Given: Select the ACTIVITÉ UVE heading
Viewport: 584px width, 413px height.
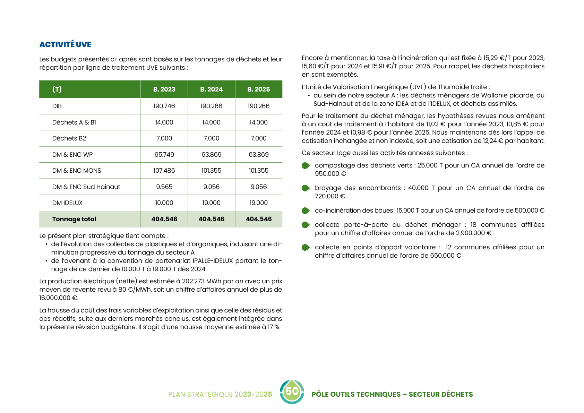Looking at the screenshot, I should [x=65, y=44].
